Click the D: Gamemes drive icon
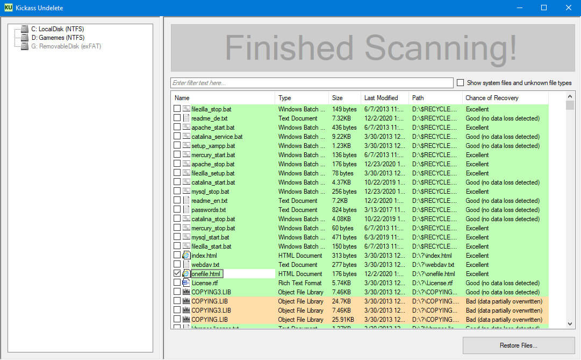The width and height of the screenshot is (581, 360). pyautogui.click(x=25, y=38)
